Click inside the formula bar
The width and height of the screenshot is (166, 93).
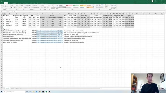[91, 11]
